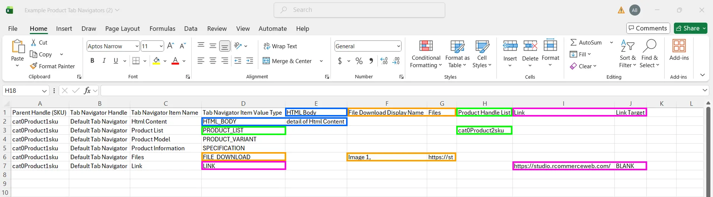This screenshot has width=713, height=197.
Task: Click the Format Painter icon
Action: click(33, 66)
